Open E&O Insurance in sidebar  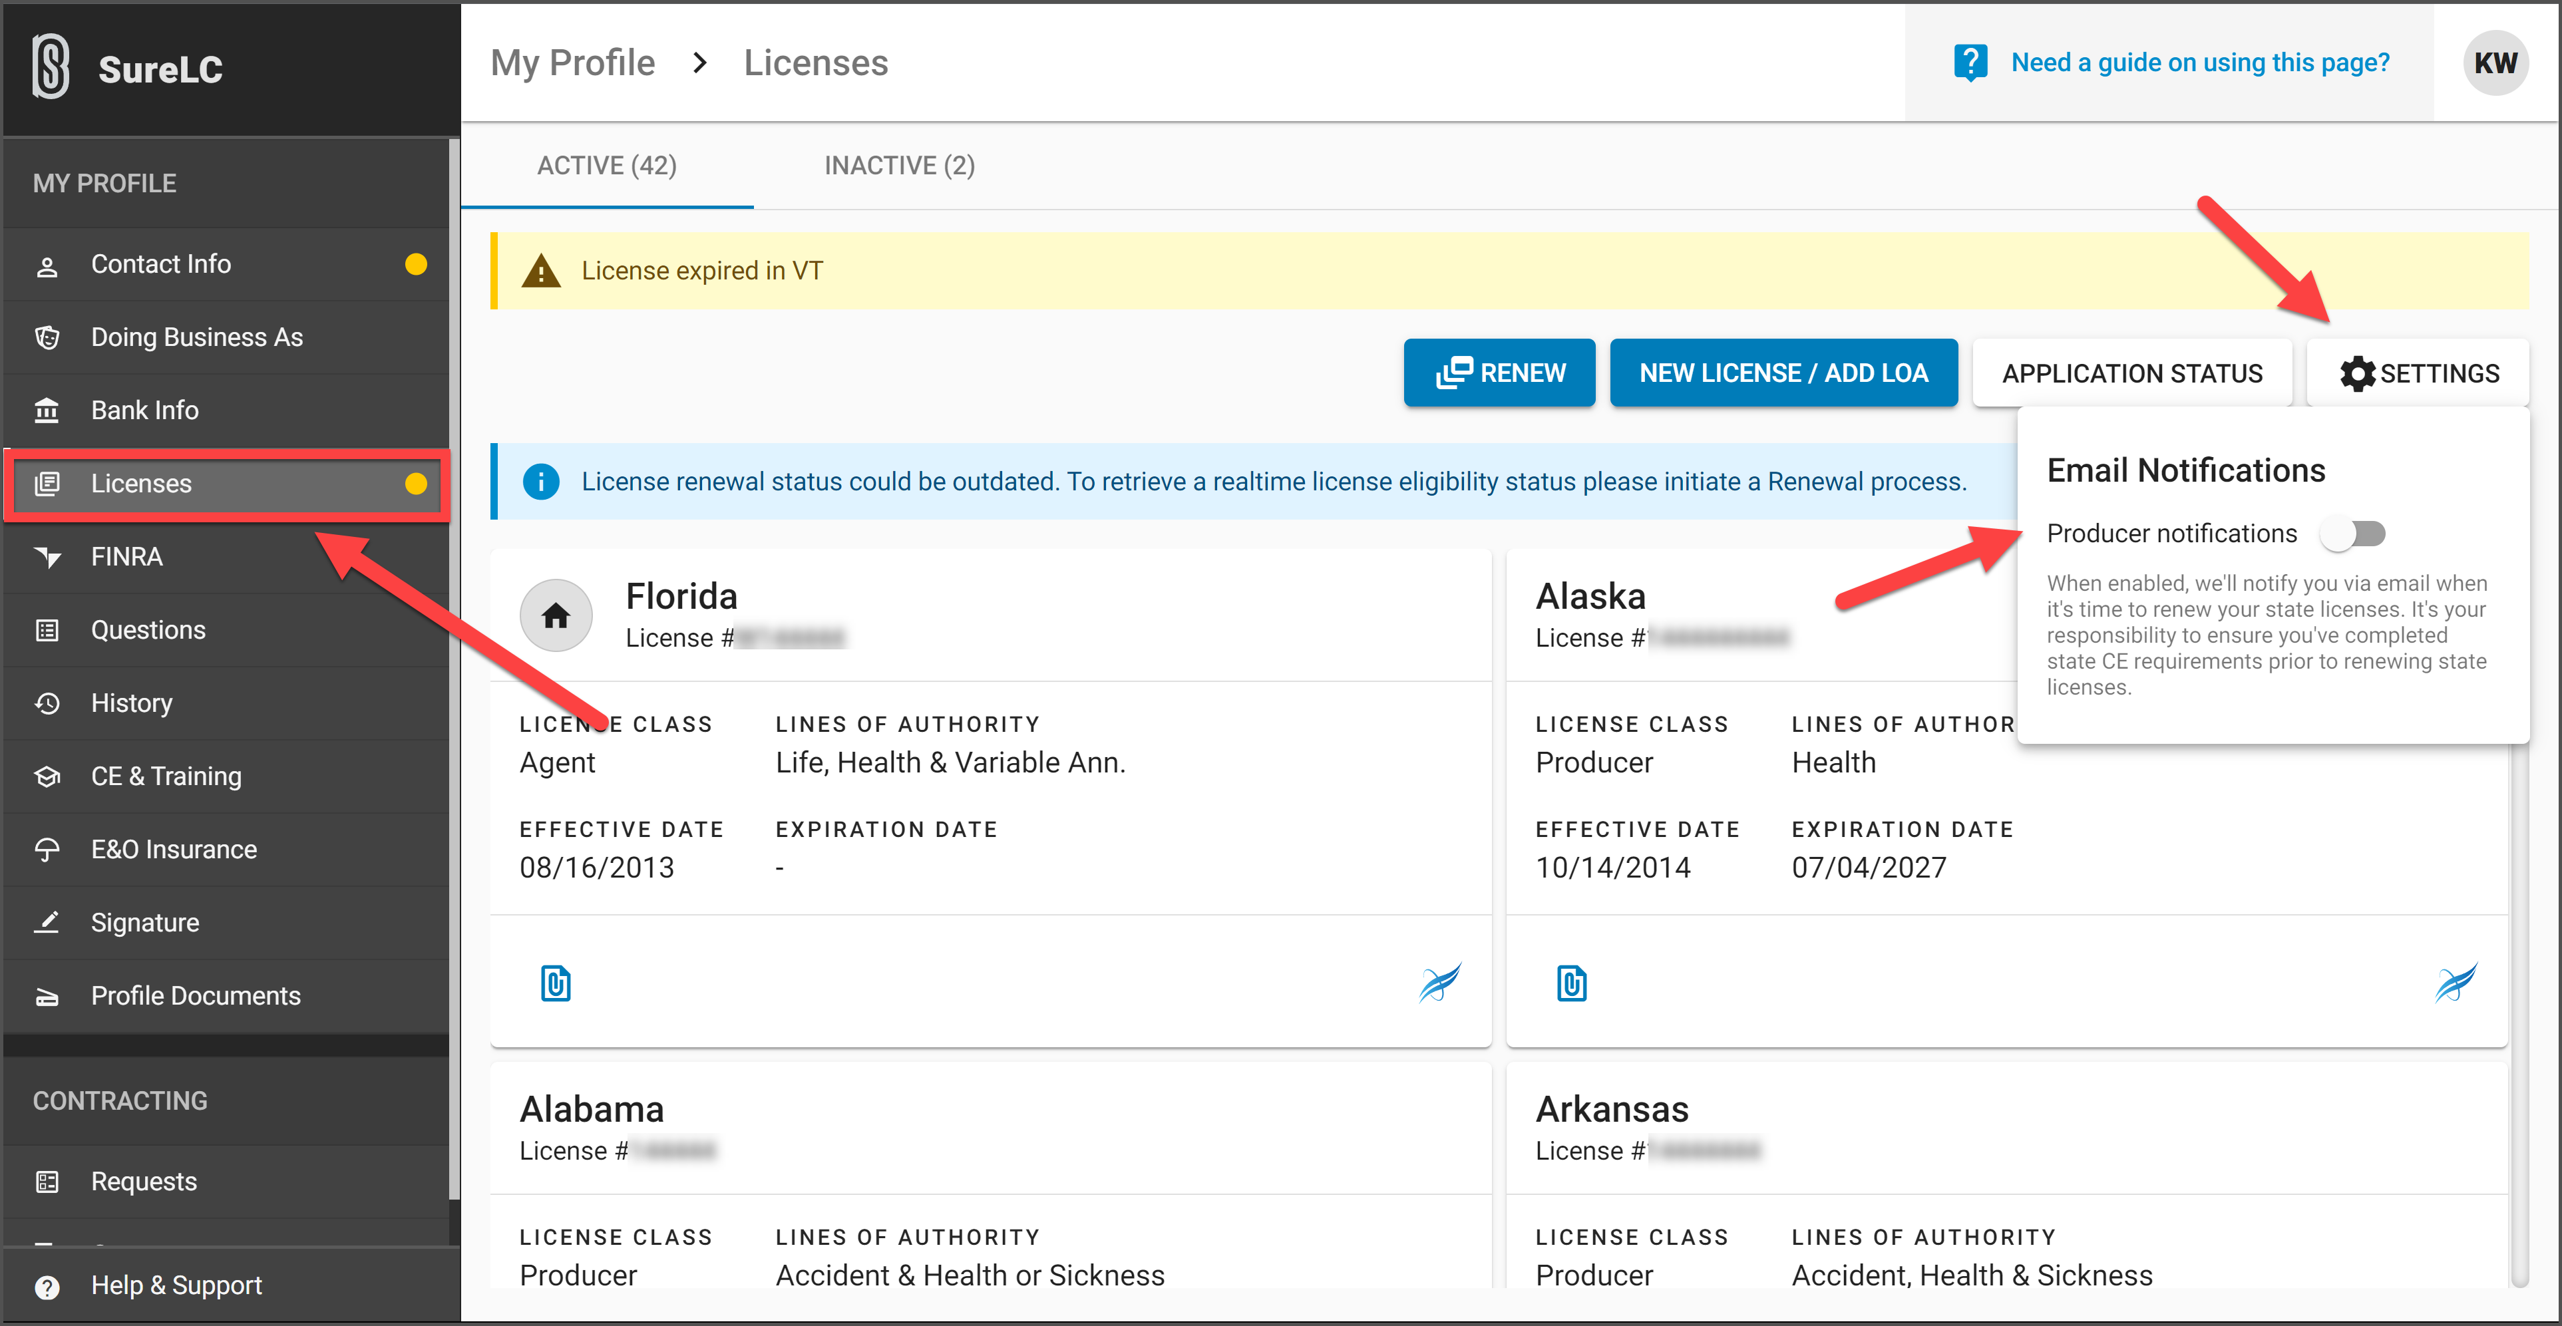(x=227, y=850)
